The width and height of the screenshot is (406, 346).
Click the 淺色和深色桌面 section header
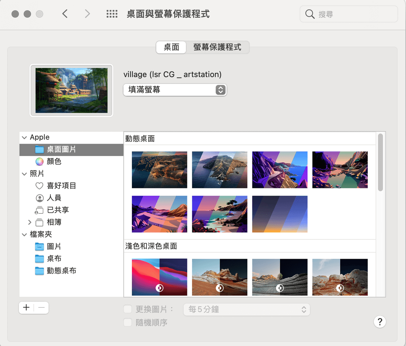click(x=151, y=246)
